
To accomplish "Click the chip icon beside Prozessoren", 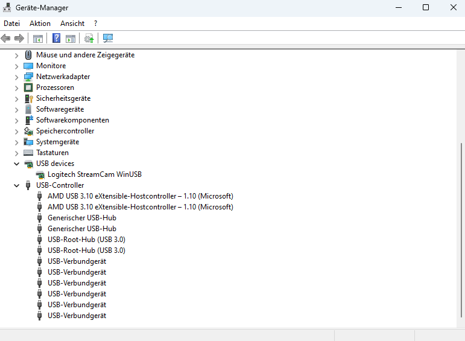I will click(x=28, y=88).
